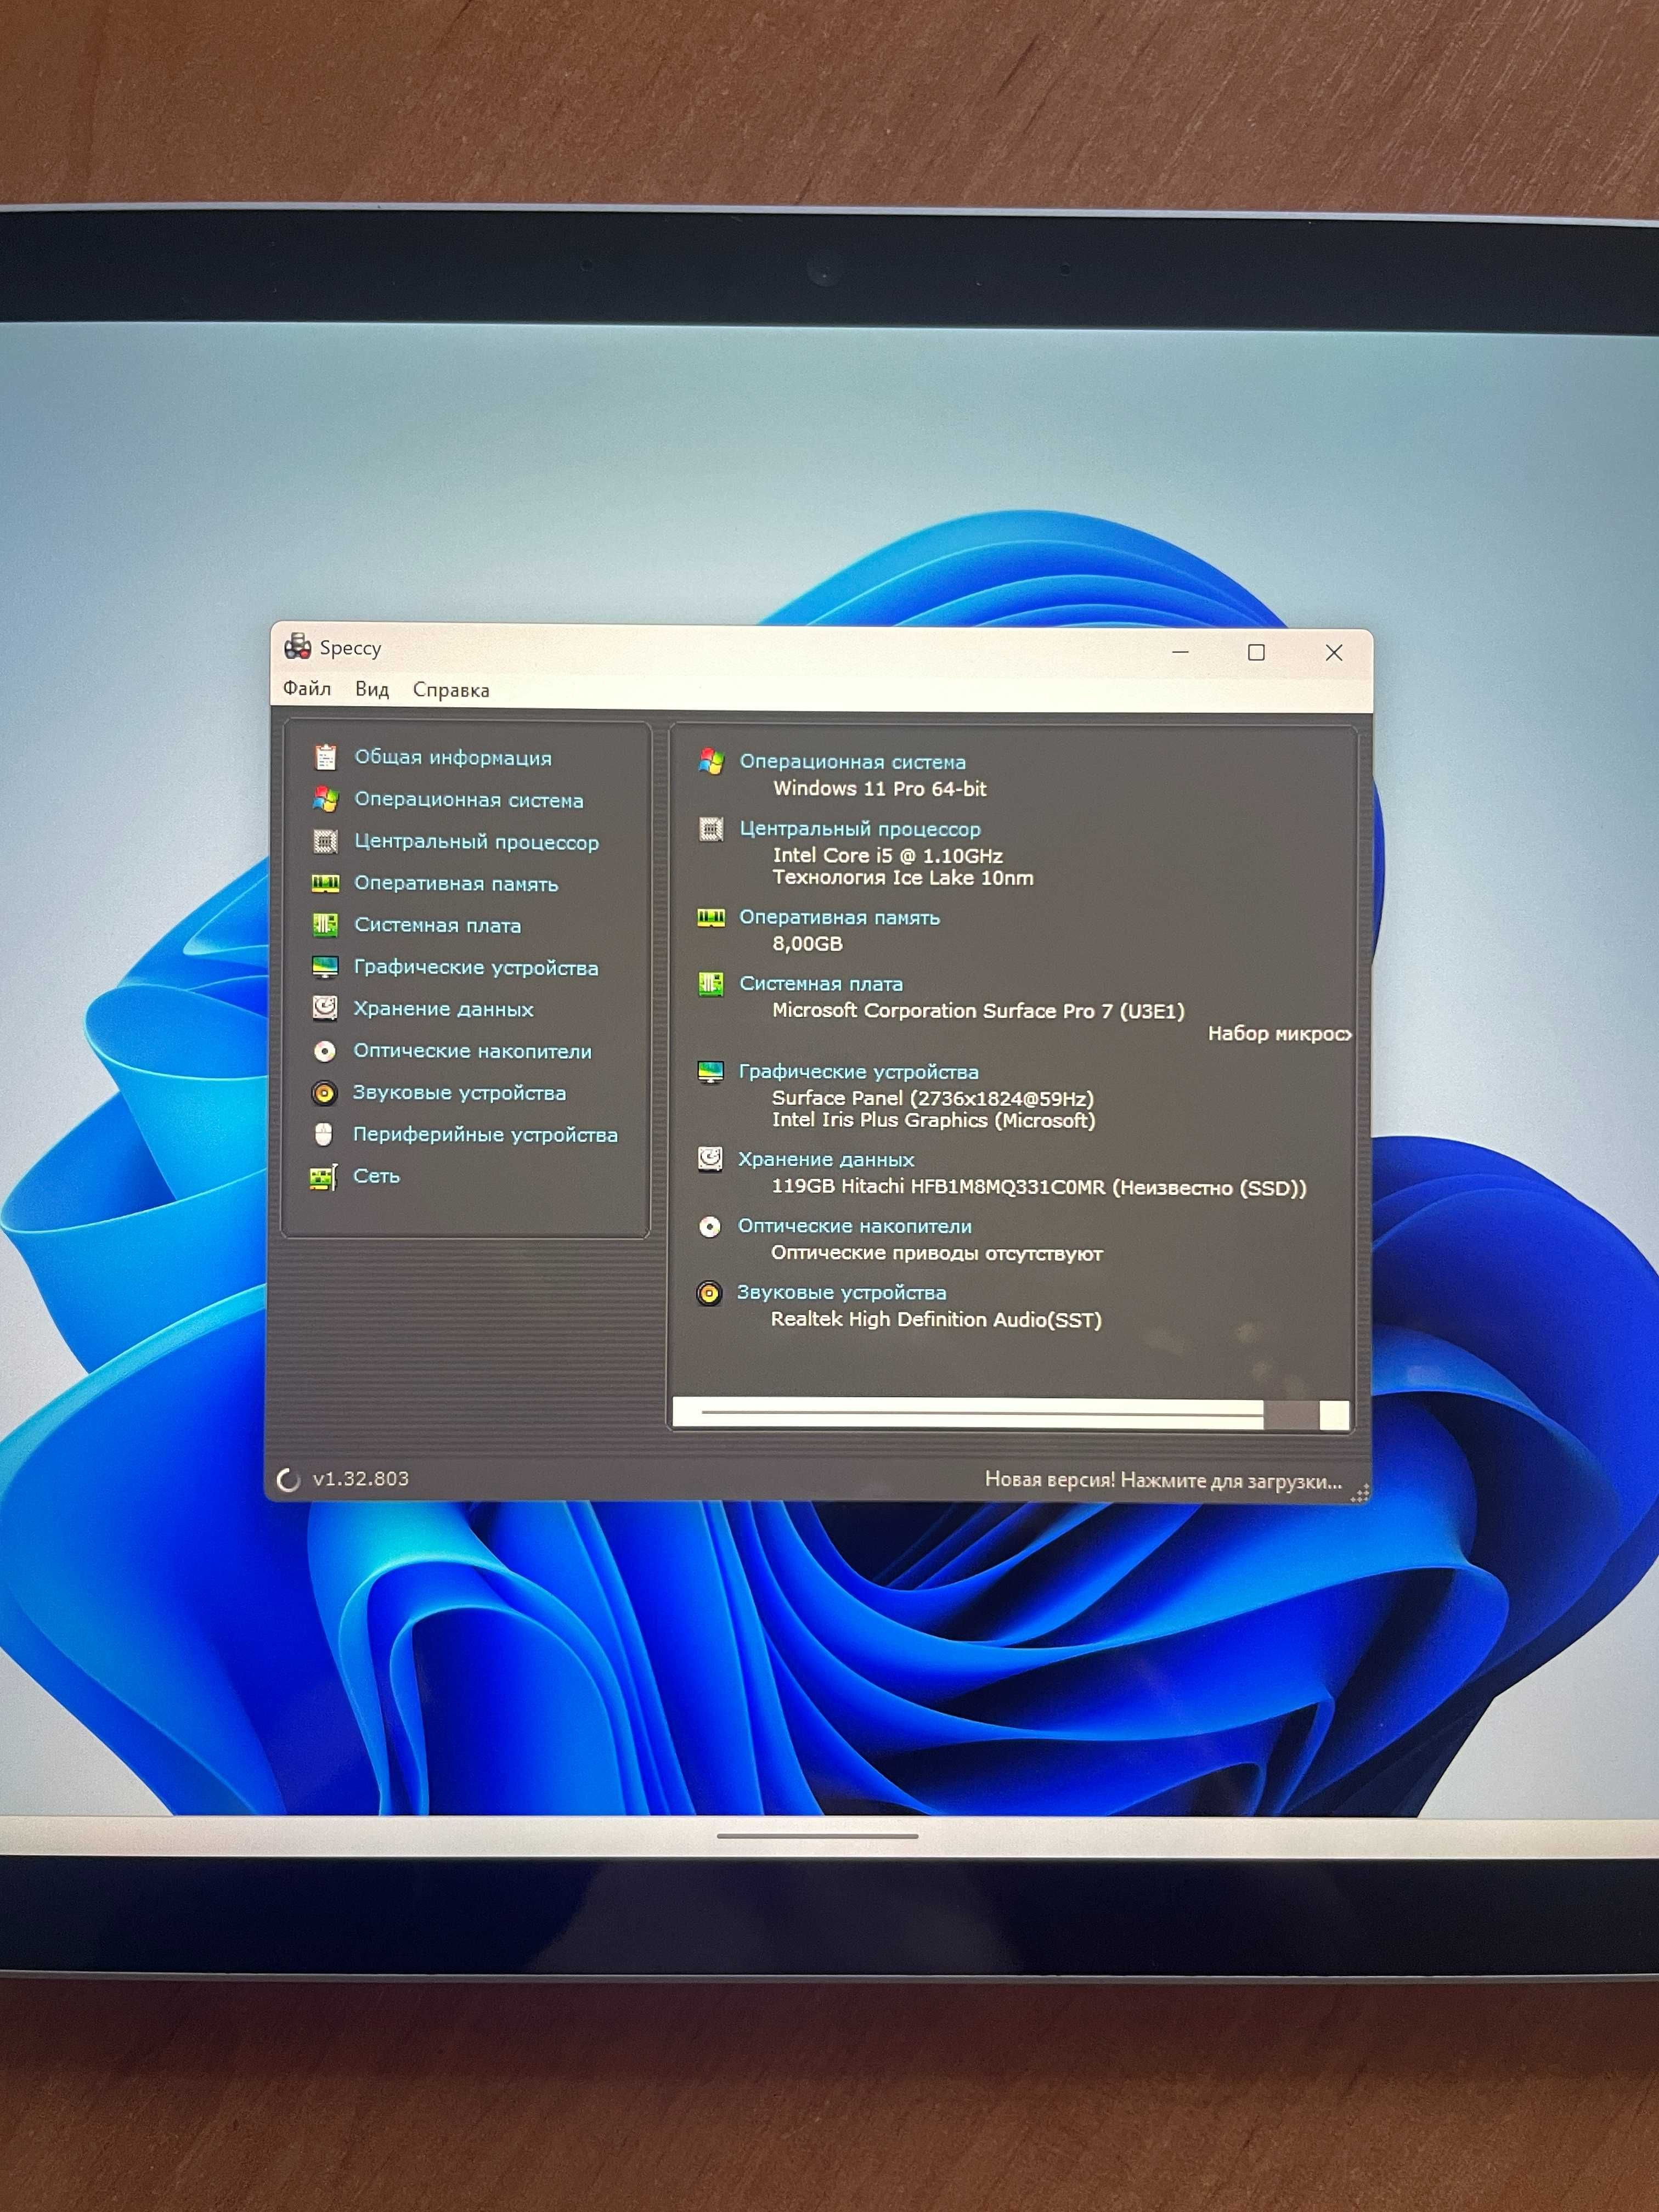Open the Системная плата heading link in summary
The width and height of the screenshot is (1659, 2212).
tap(821, 984)
